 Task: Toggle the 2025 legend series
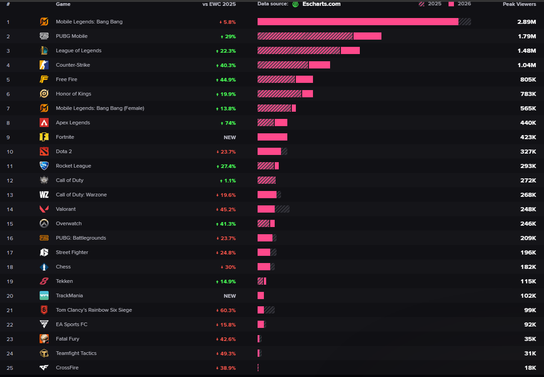point(430,4)
